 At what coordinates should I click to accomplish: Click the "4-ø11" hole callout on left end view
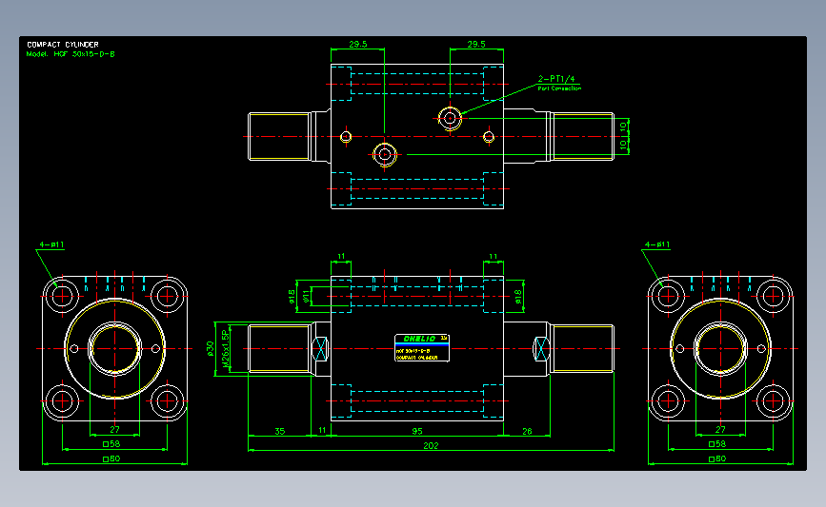coord(51,244)
